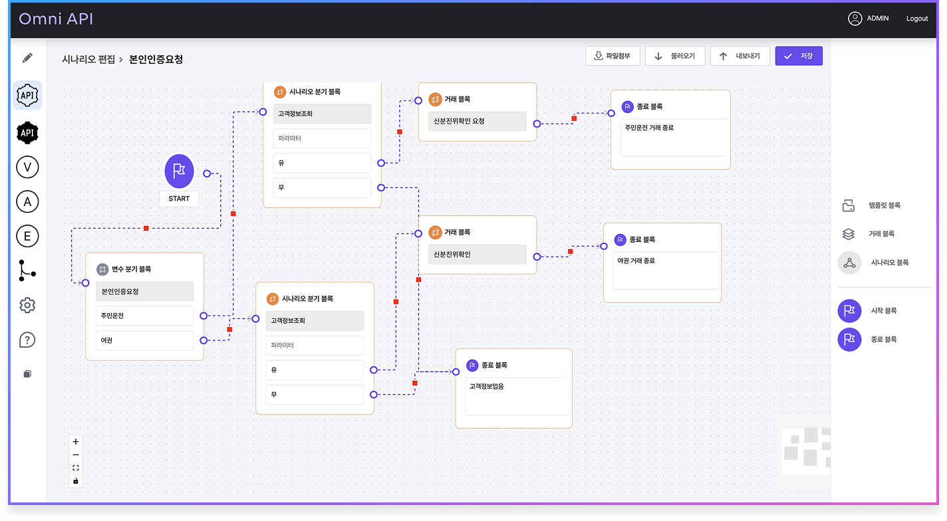Go back via 시나리오 편집 breadcrumb
This screenshot has height=521, width=947.
88,59
